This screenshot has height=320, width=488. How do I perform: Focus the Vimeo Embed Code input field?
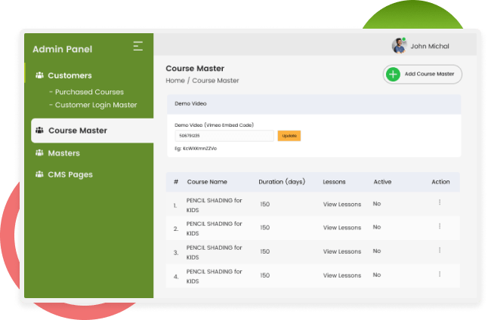tap(224, 136)
